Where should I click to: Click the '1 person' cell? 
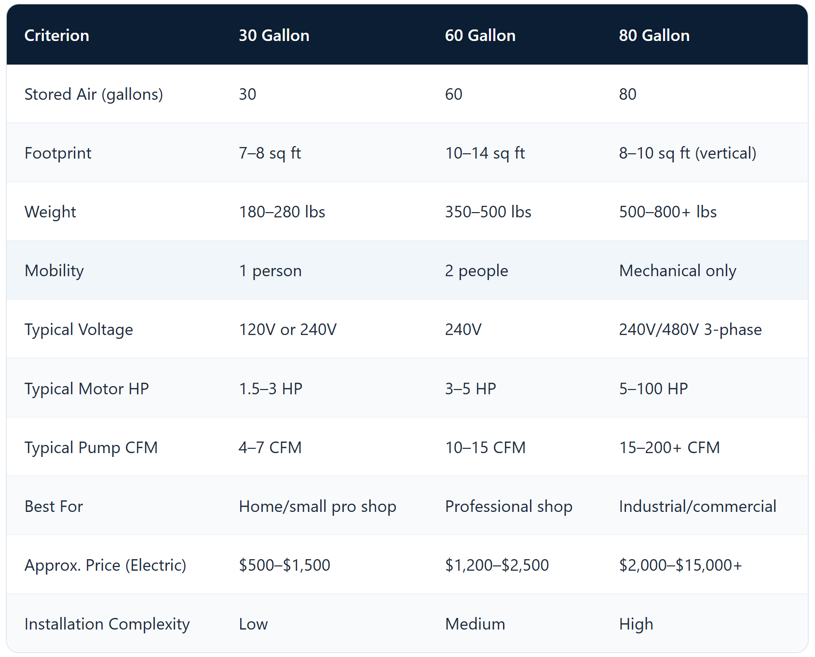271,271
